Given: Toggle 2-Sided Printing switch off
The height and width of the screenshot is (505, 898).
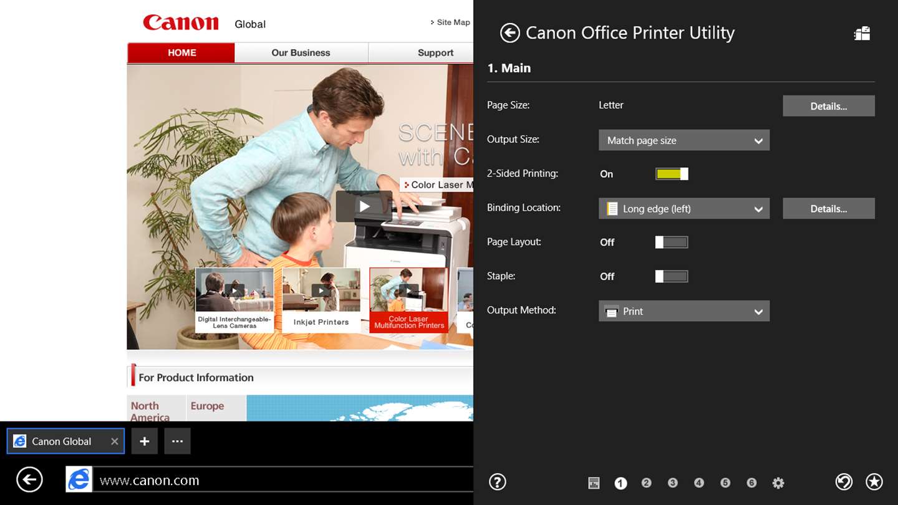Looking at the screenshot, I should click(x=672, y=174).
